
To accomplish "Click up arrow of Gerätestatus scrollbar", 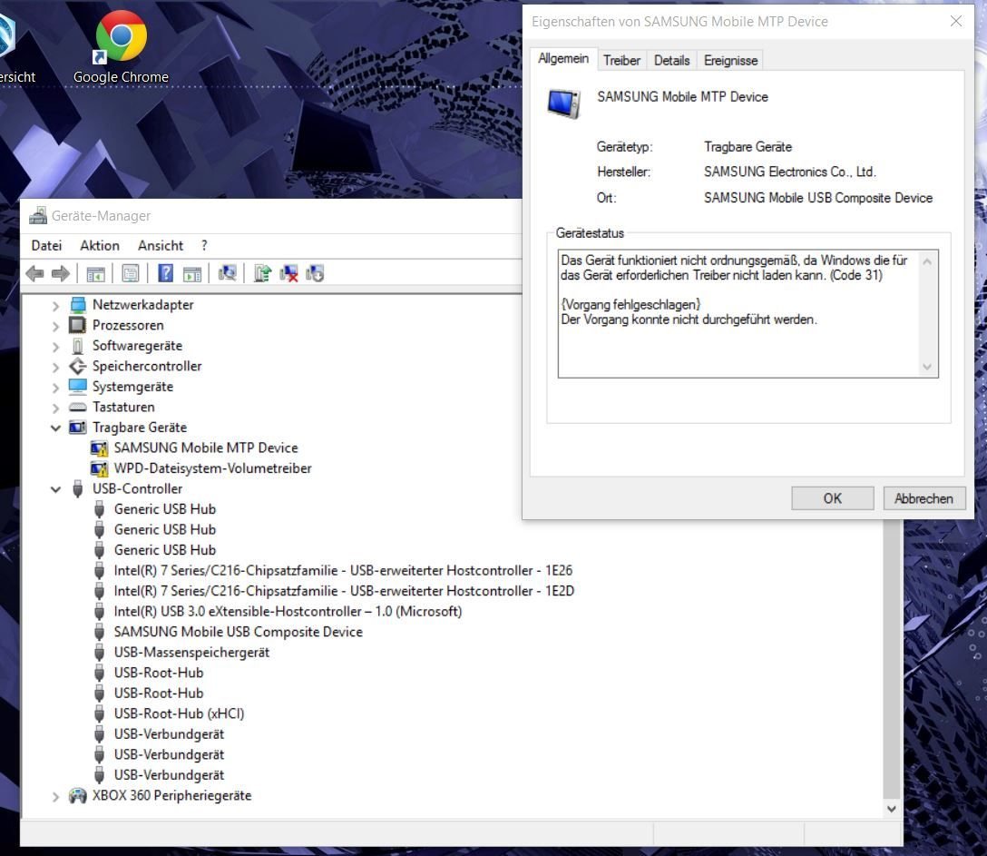I will [x=926, y=261].
